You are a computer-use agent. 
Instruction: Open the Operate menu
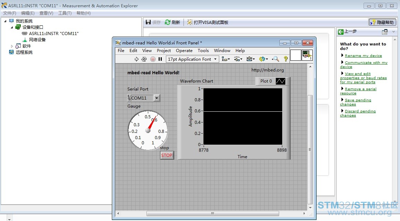[184, 51]
